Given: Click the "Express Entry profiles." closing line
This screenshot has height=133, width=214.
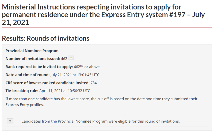Looking at the screenshot, I should [x=25, y=105].
